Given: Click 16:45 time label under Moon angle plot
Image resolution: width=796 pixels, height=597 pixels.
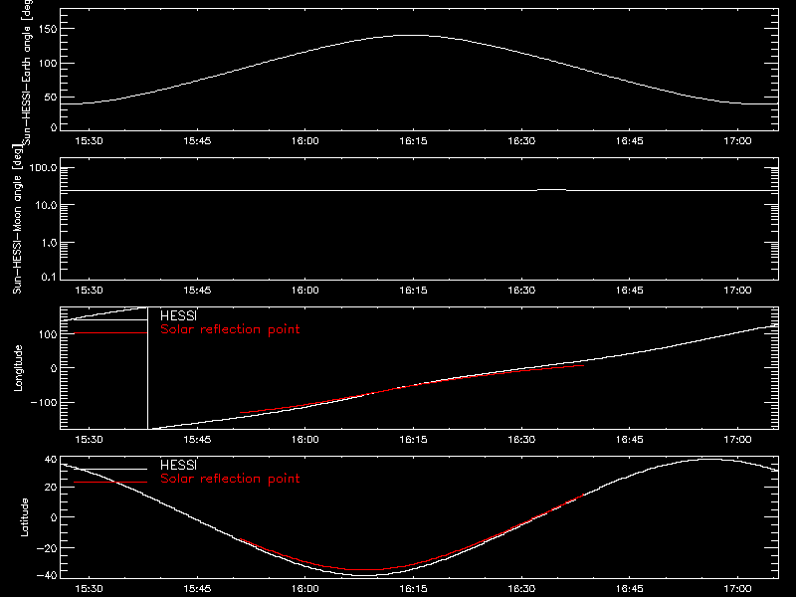Looking at the screenshot, I should click(630, 290).
